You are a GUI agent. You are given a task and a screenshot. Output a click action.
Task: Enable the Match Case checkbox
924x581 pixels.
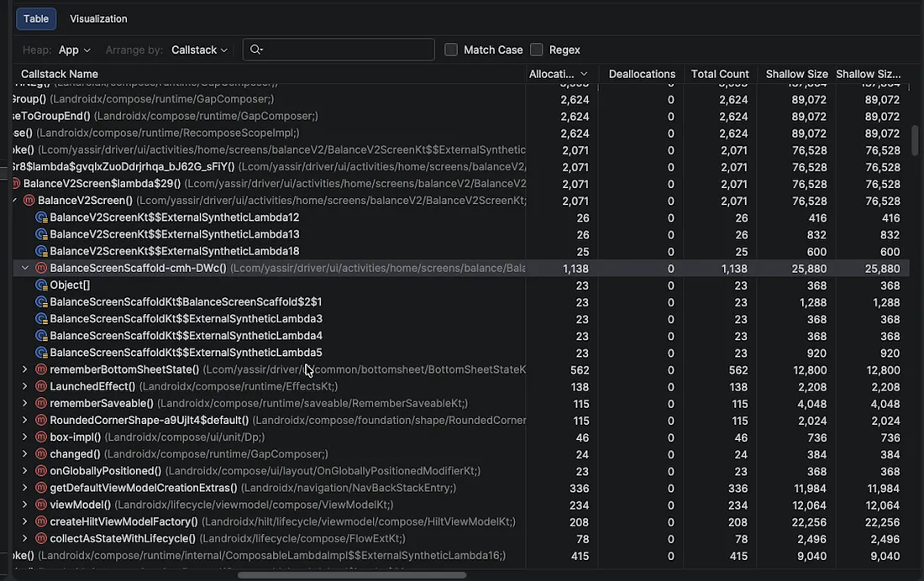tap(451, 50)
